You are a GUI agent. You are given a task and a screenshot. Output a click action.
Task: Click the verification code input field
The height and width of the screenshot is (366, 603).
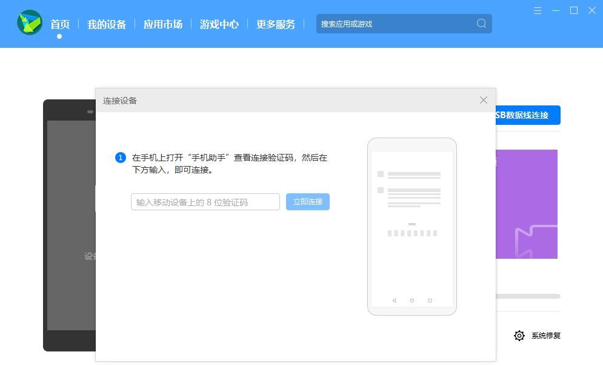tap(205, 202)
